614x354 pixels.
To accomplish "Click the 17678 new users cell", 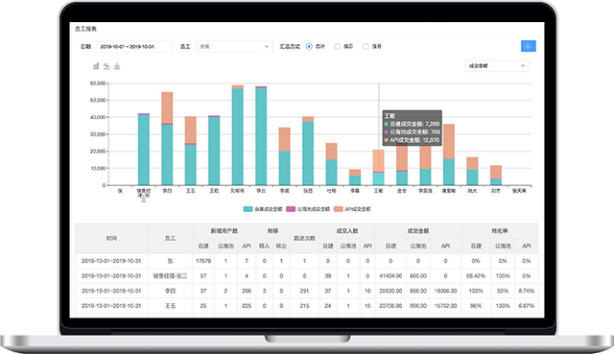I will [203, 261].
